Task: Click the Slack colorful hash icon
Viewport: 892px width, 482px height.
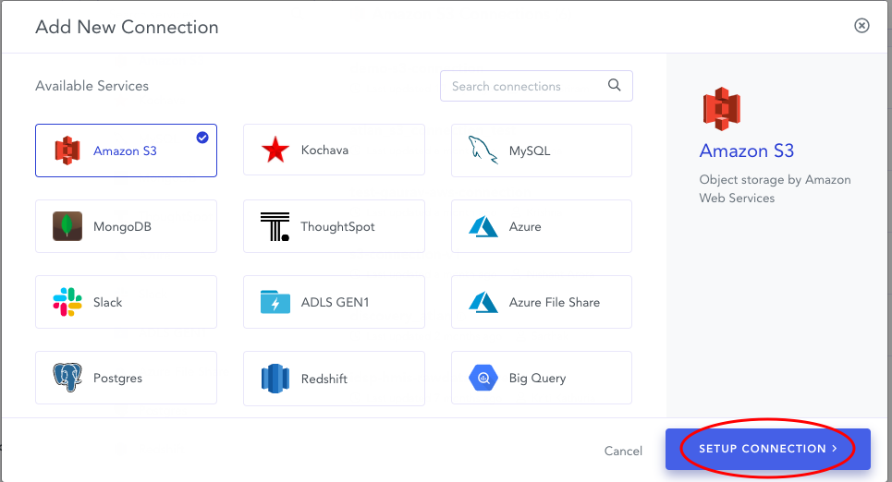Action: pyautogui.click(x=67, y=302)
